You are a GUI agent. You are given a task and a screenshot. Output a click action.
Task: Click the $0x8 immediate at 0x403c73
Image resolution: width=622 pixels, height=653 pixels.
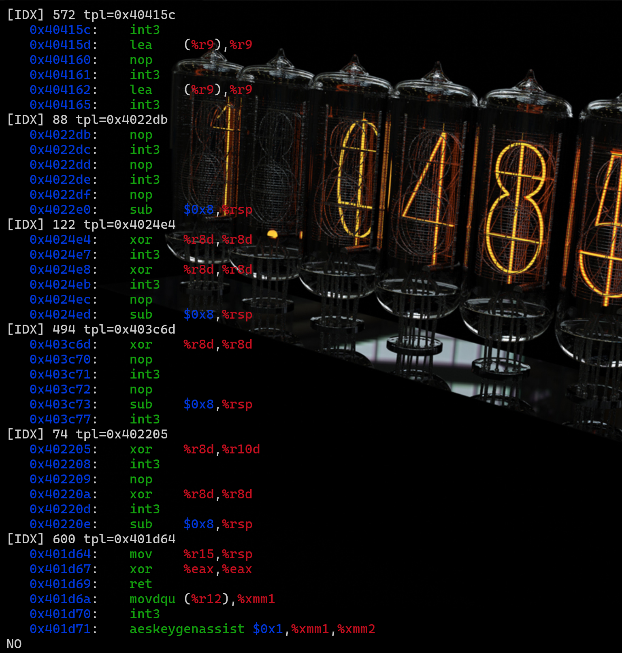198,404
